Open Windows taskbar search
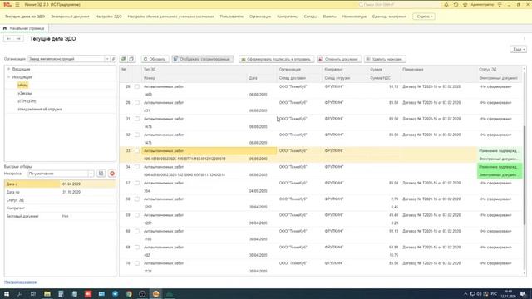This screenshot has height=299, width=532. click(20, 293)
